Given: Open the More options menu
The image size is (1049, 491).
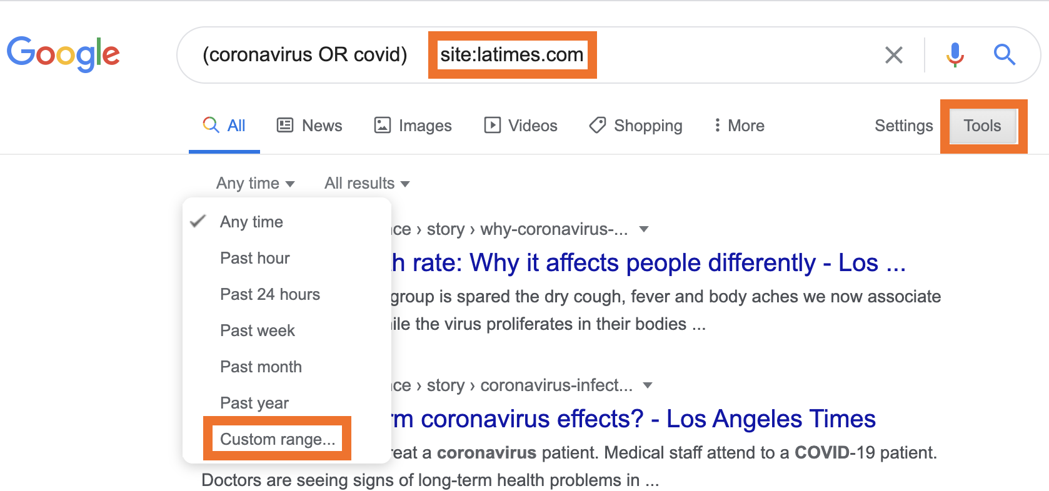Looking at the screenshot, I should click(739, 126).
